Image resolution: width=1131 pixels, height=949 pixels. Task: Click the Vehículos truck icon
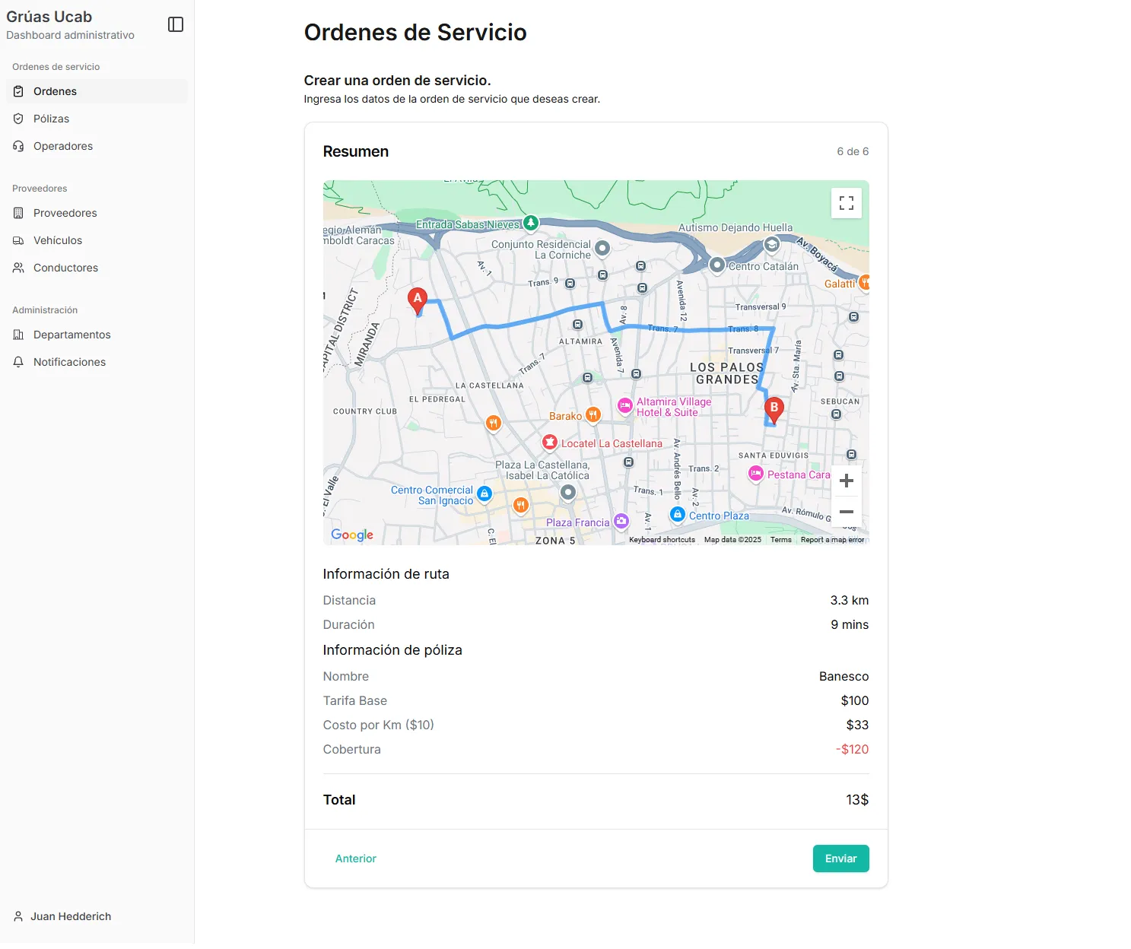coord(18,240)
